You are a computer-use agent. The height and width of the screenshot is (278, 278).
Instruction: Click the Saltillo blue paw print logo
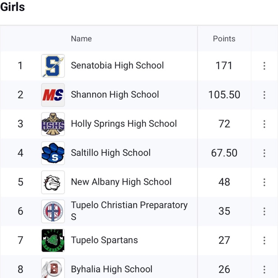pyautogui.click(x=53, y=153)
